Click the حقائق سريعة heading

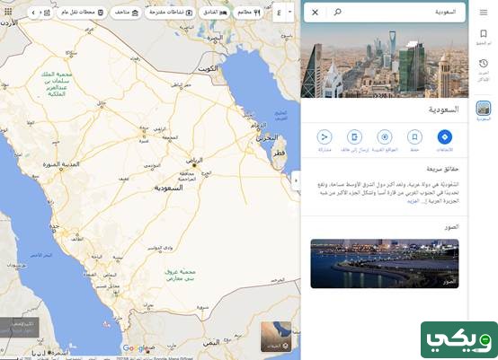[442, 169]
